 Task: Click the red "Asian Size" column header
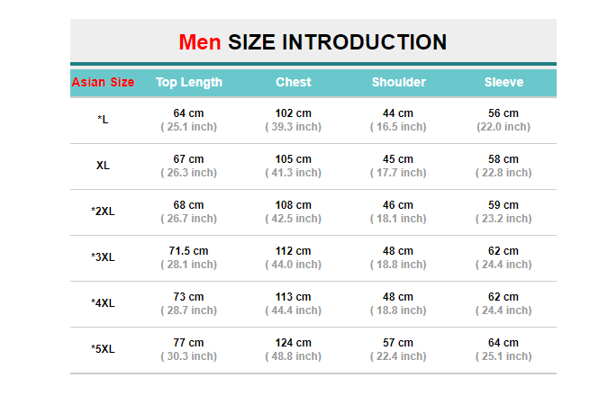(103, 83)
